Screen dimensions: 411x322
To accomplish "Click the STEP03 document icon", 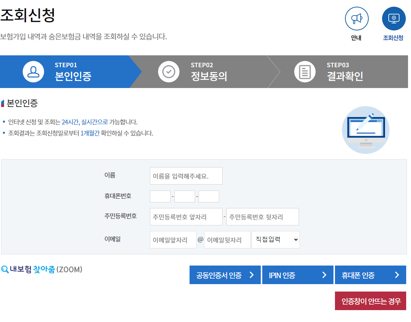I will 305,72.
